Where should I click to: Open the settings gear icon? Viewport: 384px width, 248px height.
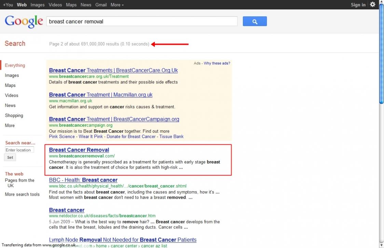[x=372, y=4]
